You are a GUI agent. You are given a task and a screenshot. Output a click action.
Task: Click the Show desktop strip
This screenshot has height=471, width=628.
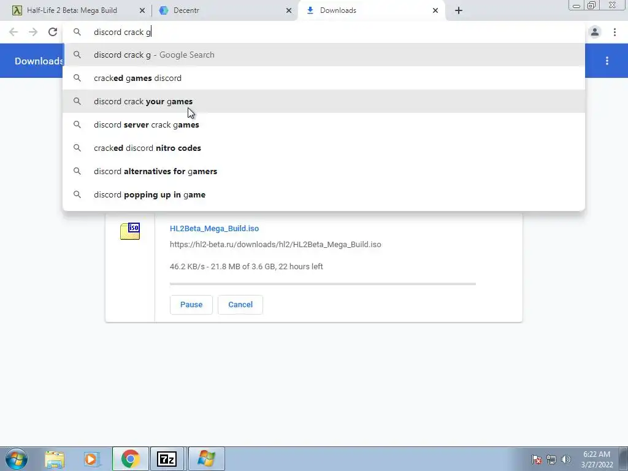[624, 459]
